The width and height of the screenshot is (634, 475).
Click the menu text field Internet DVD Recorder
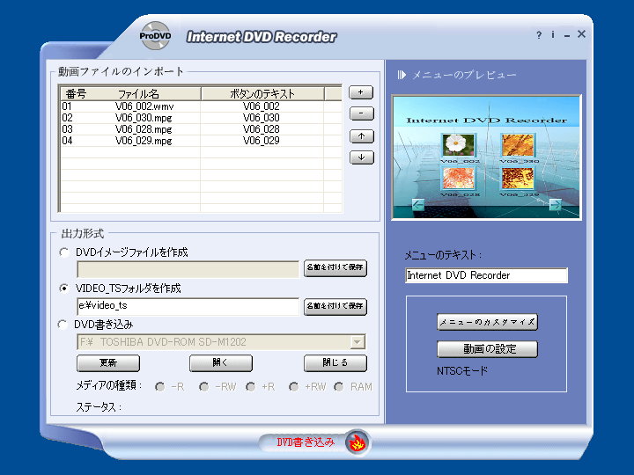(486, 275)
